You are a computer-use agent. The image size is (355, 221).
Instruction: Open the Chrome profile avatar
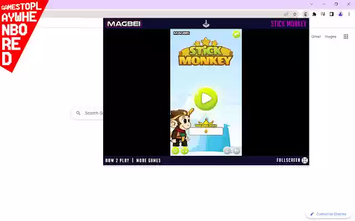tap(340, 14)
